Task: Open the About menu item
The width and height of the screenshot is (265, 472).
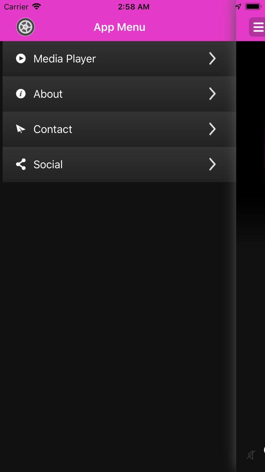Action: click(119, 94)
